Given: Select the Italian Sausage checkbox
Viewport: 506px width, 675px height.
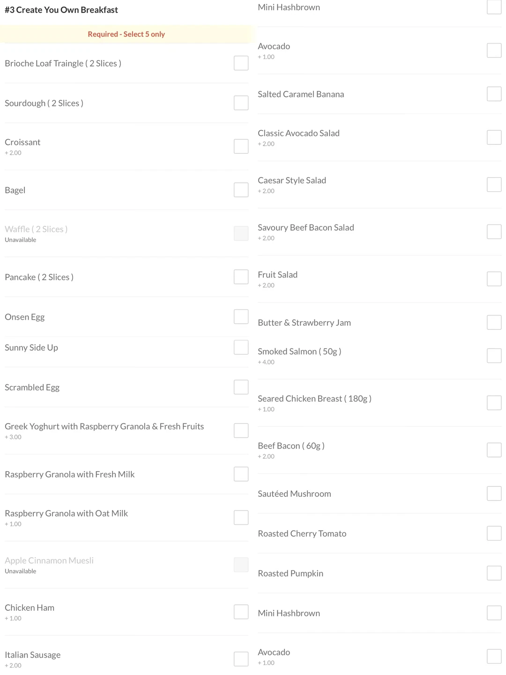Looking at the screenshot, I should click(241, 659).
